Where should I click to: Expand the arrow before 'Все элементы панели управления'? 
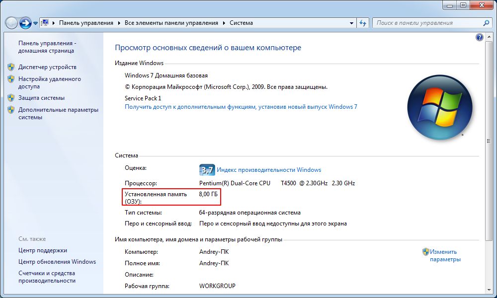[x=119, y=23]
